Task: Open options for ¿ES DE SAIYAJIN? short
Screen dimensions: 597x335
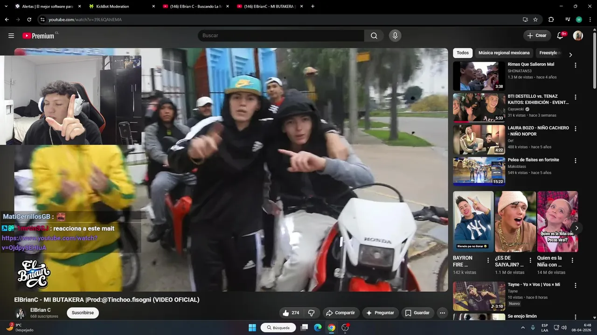Action: (x=530, y=260)
